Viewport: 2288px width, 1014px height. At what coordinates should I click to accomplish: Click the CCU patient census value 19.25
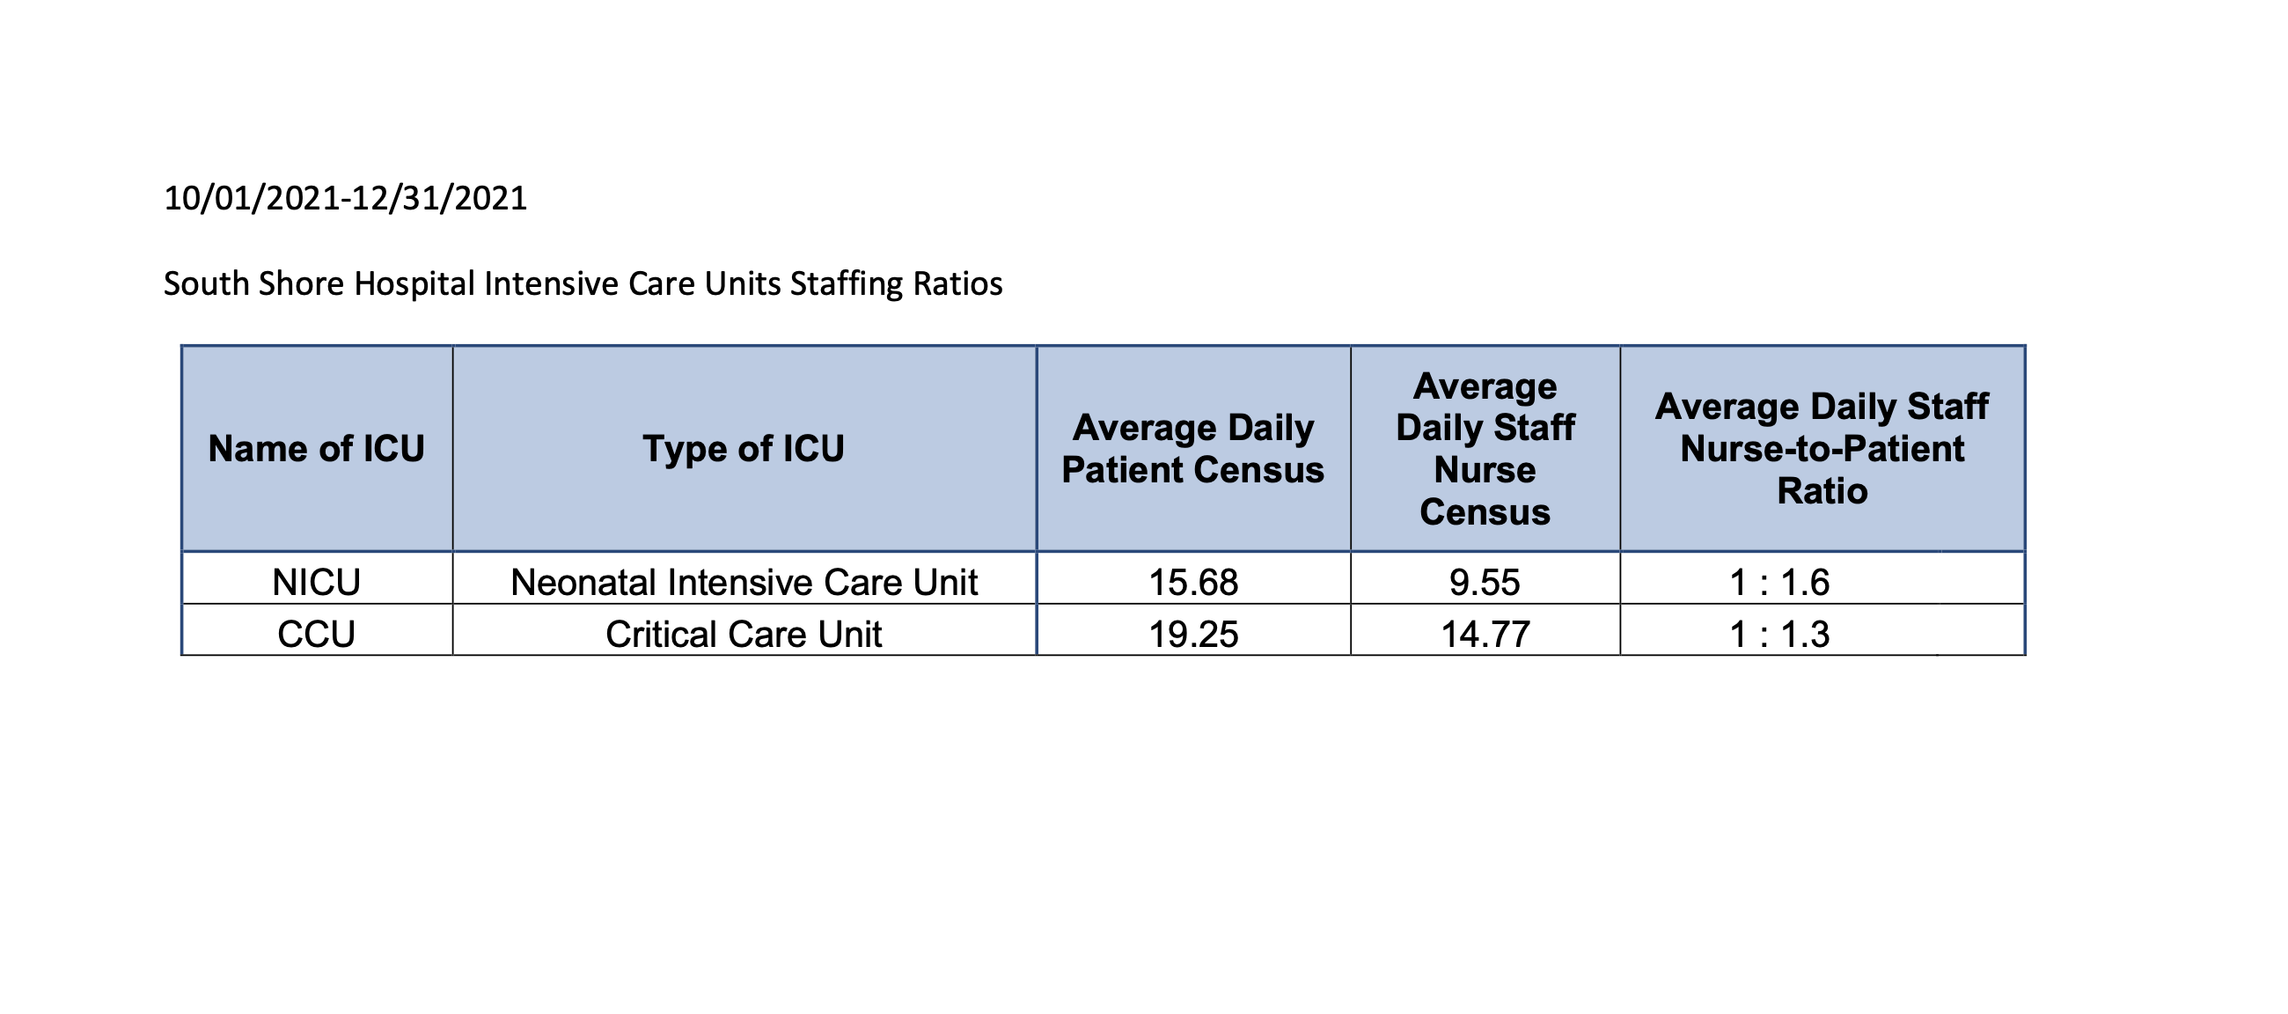(x=1193, y=634)
